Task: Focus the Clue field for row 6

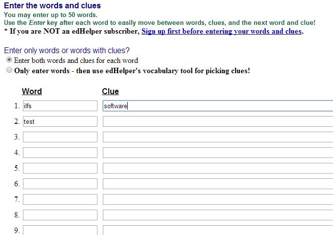Action: coord(217,184)
